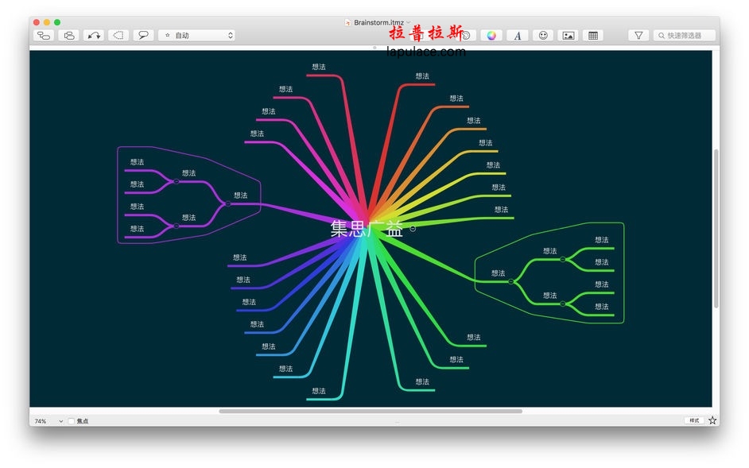The width and height of the screenshot is (749, 468).
Task: Add a new child topic icon
Action: (44, 35)
